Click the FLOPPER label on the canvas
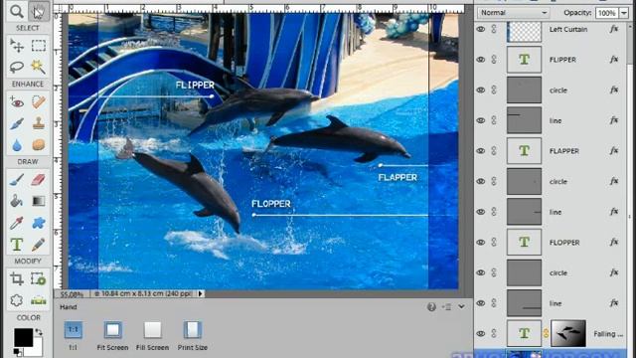Screen dimensions: 636x358 pos(271,203)
